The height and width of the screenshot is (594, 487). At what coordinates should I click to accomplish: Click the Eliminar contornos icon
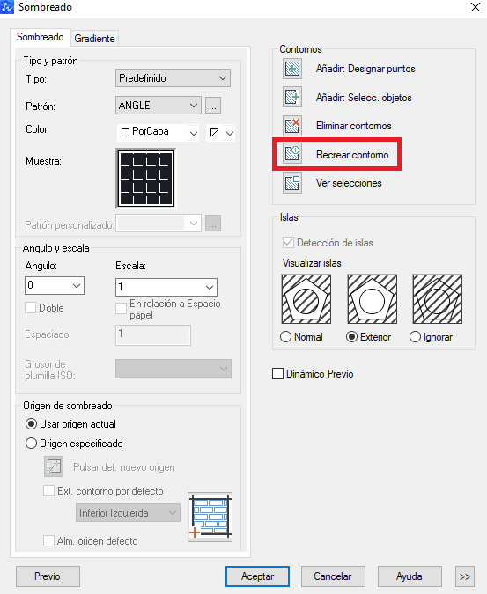tap(292, 126)
